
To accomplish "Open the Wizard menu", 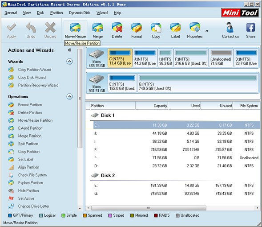I will (102, 13).
